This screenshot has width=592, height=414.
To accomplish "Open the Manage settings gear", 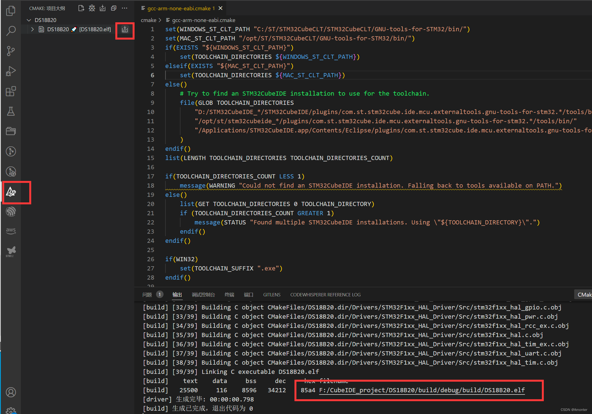I will 11,410.
